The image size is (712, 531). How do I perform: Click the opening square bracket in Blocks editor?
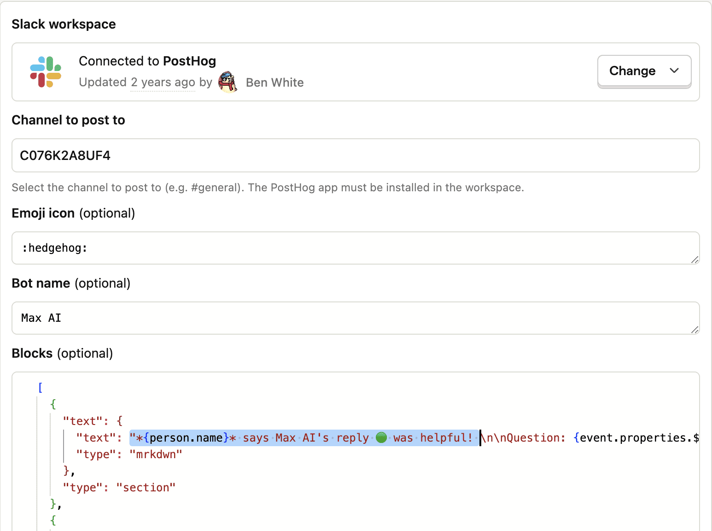pyautogui.click(x=40, y=387)
